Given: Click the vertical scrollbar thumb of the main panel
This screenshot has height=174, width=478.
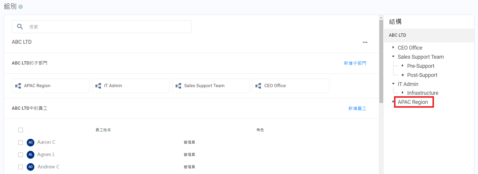Looking at the screenshot, I should [x=381, y=61].
